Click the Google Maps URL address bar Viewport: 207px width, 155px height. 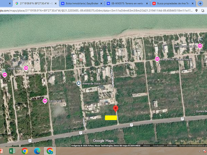[x=96, y=11]
